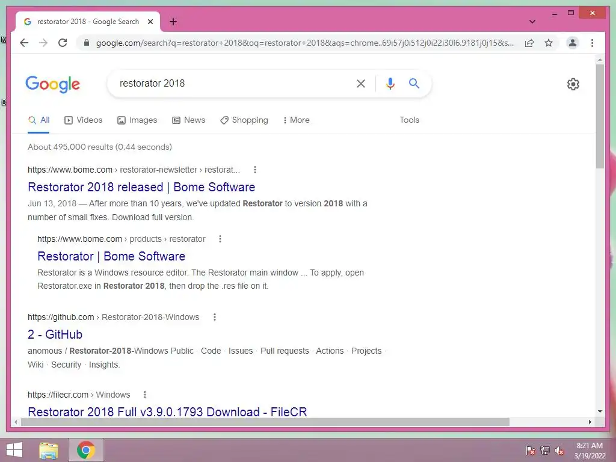The image size is (616, 462).
Task: Expand the More search categories menu
Action: [x=296, y=120]
